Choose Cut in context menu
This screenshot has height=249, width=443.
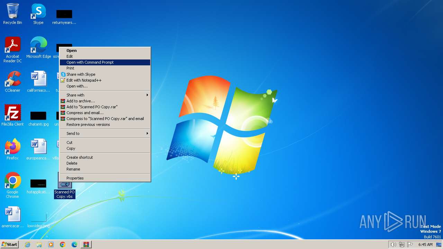point(105,142)
